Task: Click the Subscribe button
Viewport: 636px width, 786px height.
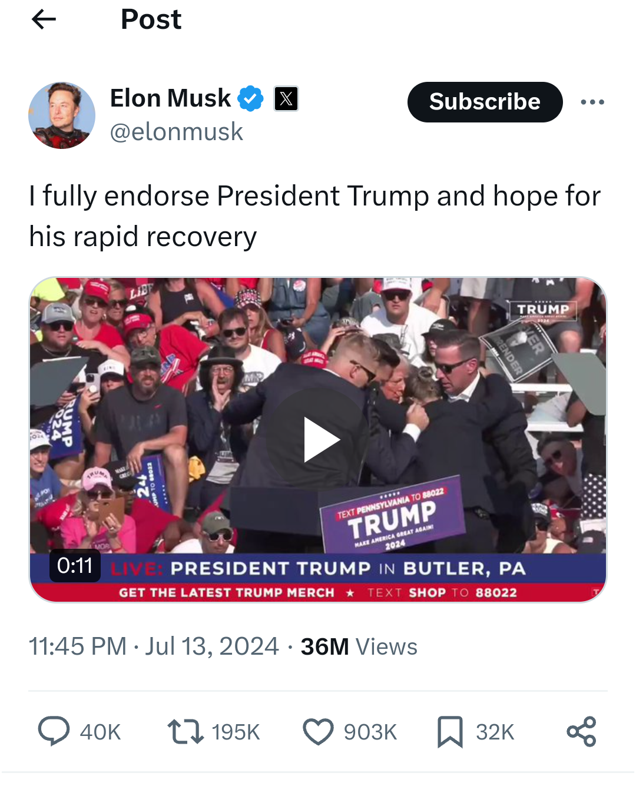Action: click(485, 102)
